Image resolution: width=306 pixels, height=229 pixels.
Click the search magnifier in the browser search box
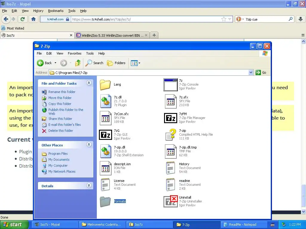tap(290, 19)
